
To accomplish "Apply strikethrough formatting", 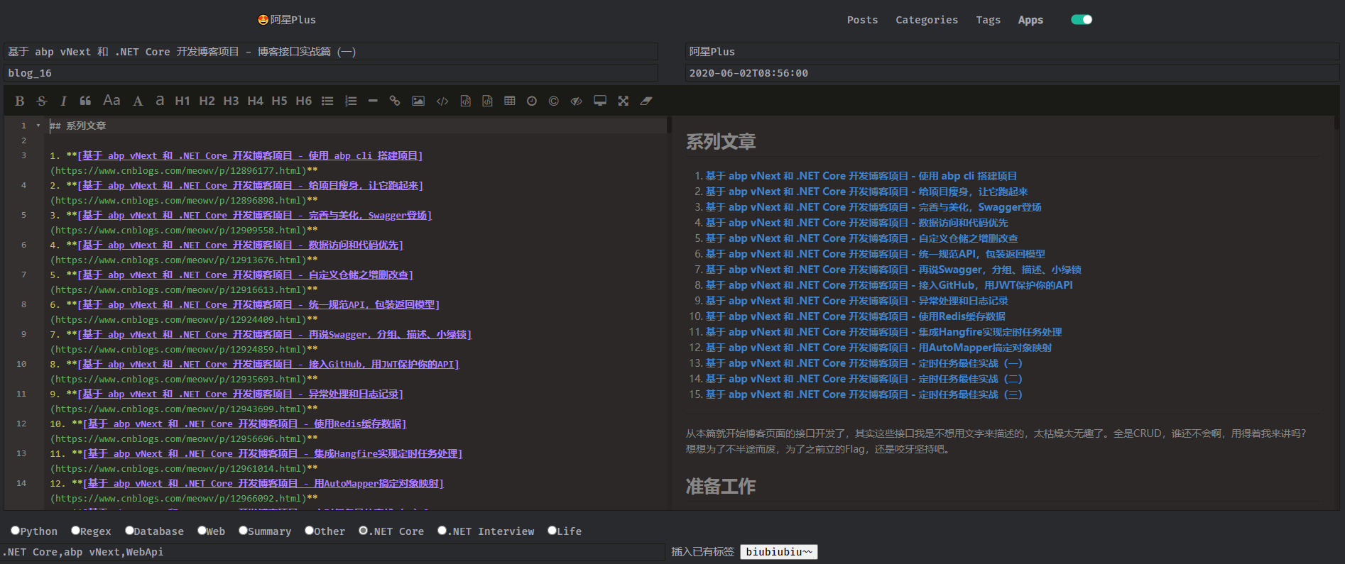I will [42, 101].
